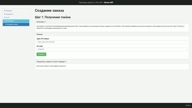Click Выполните запрос чтобы увидеть результат text

[51, 66]
